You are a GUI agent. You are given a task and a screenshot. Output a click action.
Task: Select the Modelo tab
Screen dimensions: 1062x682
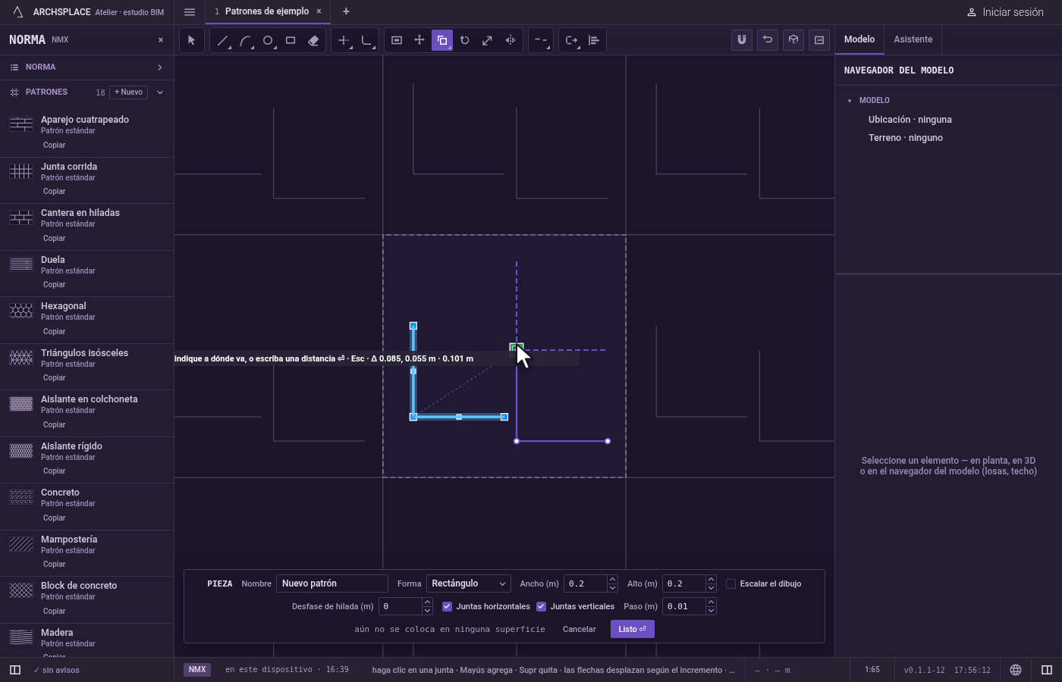[x=859, y=39]
